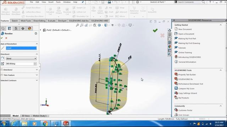Screen dimensions: 227x127
Task: Switch to the Evaluate tab
Action: pos(51,21)
